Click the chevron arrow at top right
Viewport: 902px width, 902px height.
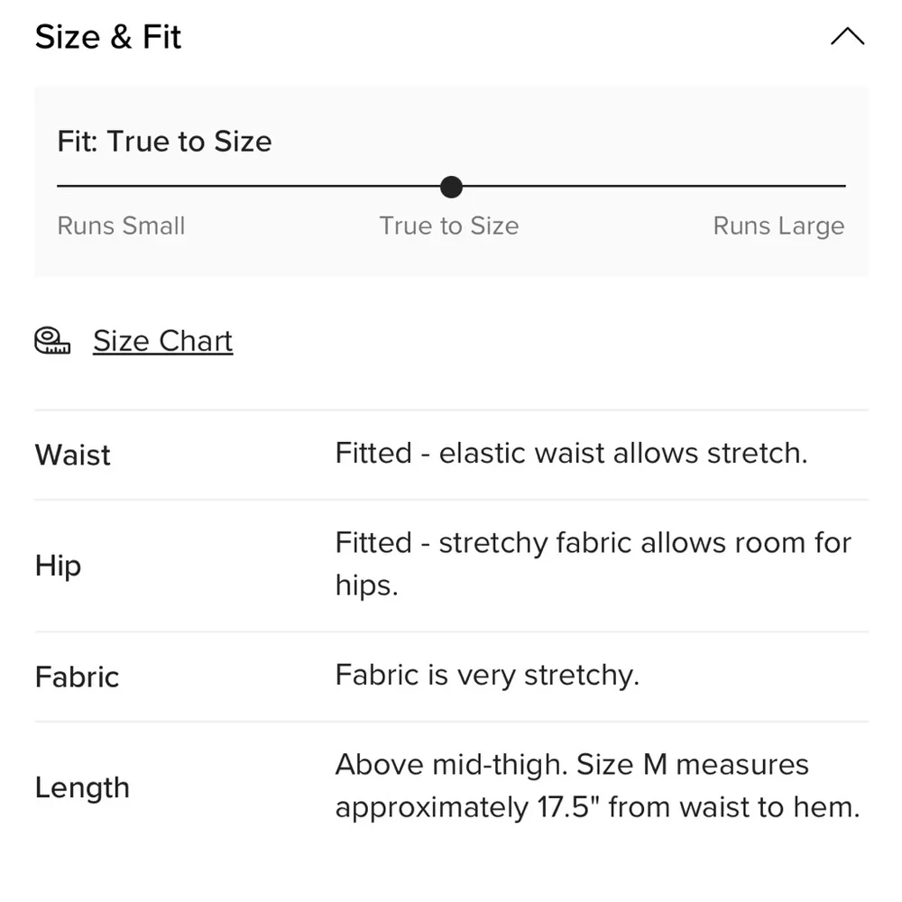pyautogui.click(x=846, y=36)
